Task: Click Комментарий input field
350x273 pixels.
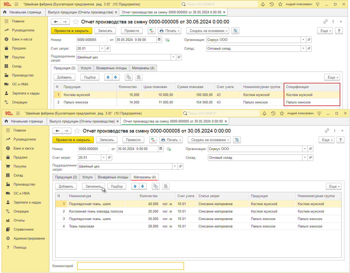Action: 131,266
